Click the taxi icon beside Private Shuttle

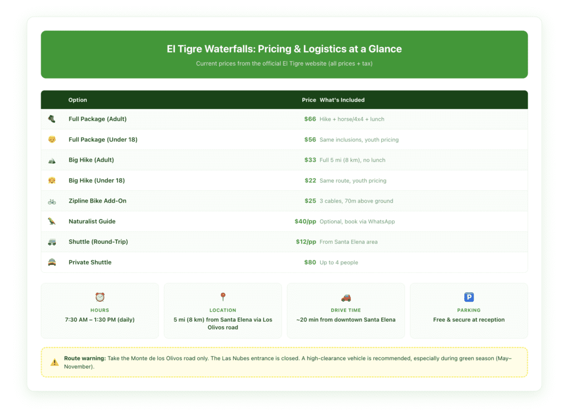[x=53, y=262]
